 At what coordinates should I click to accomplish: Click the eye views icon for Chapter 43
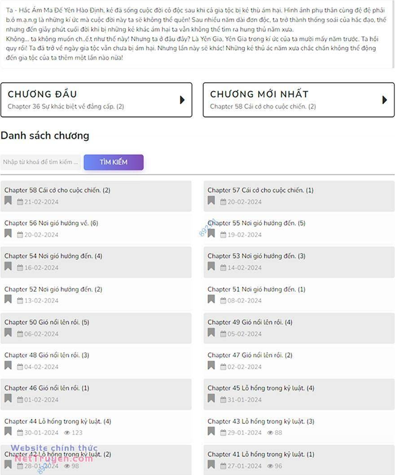[x=270, y=433]
